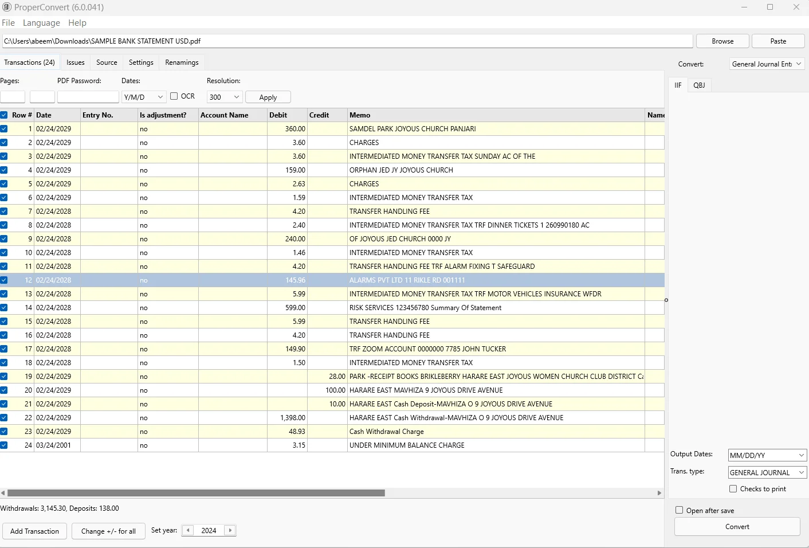
Task: Click the Credit column header
Action: point(327,115)
